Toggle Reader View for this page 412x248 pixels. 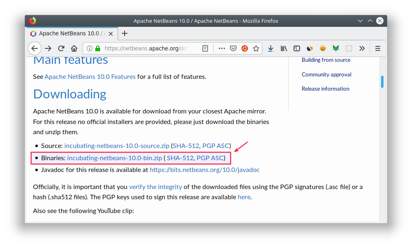click(205, 48)
